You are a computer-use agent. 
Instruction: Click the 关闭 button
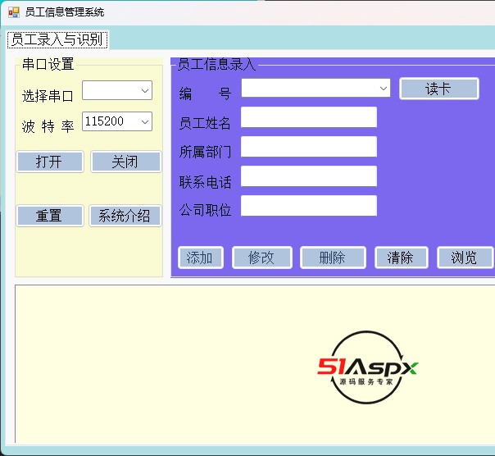point(125,162)
